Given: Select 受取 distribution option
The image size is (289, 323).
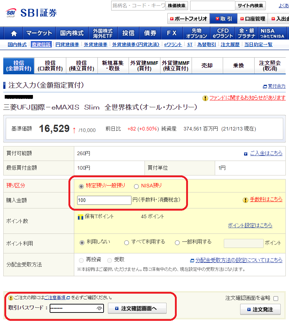Looking at the screenshot, I should [x=109, y=260].
